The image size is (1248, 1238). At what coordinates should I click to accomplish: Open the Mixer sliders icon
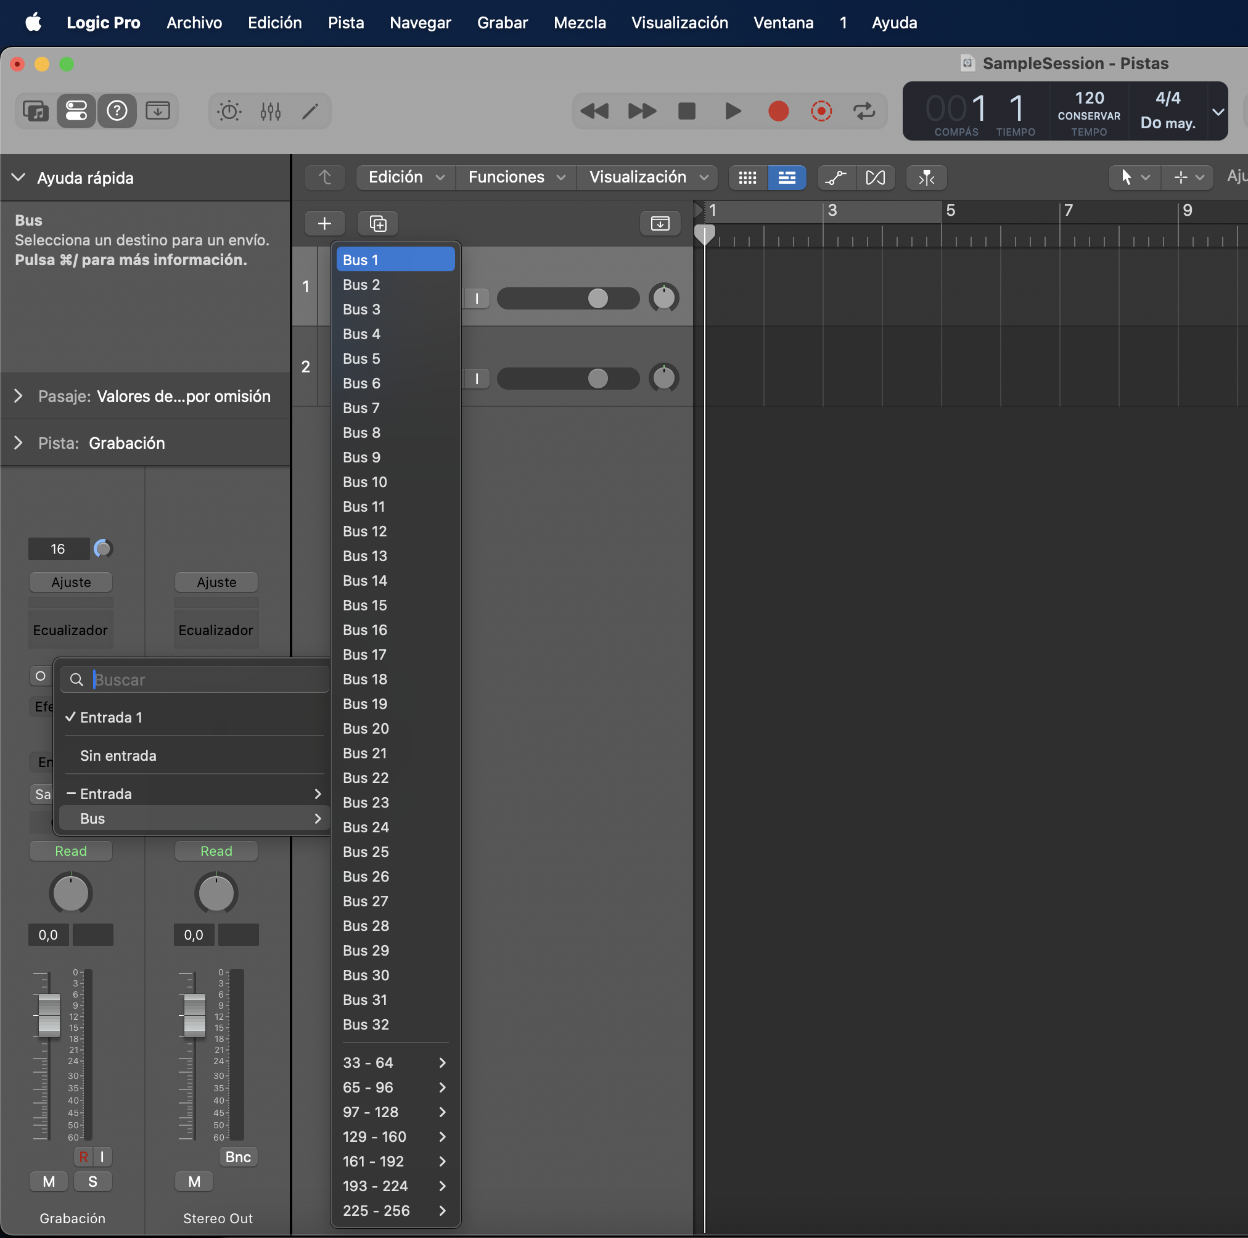pos(270,111)
